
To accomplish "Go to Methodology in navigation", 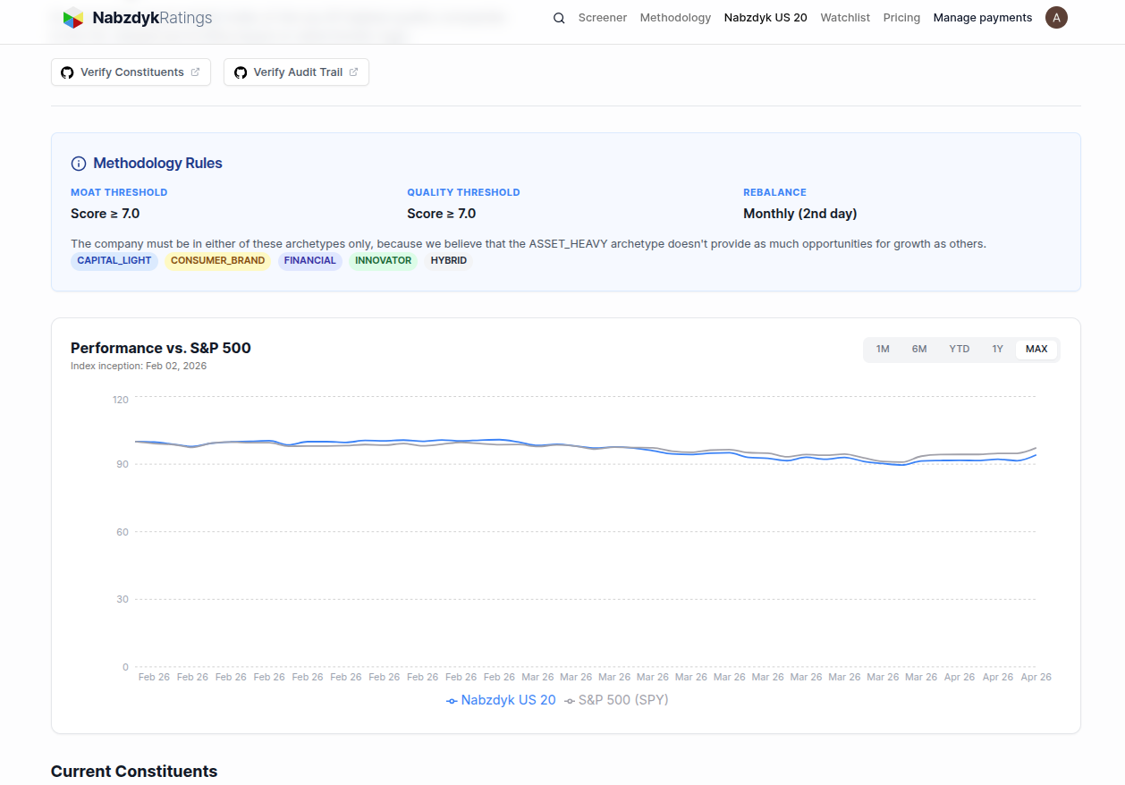I will point(675,18).
